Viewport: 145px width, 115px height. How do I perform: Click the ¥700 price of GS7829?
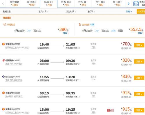pos(126,44)
